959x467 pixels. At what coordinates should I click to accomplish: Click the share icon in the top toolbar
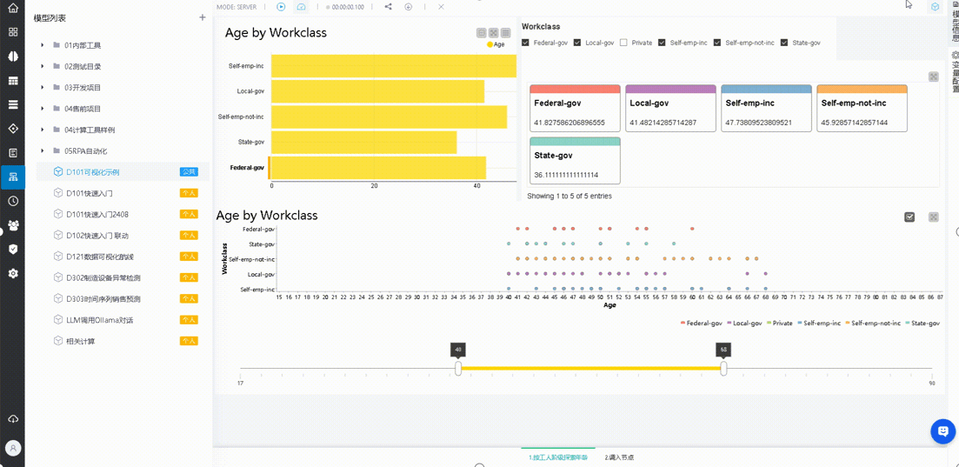click(x=388, y=7)
